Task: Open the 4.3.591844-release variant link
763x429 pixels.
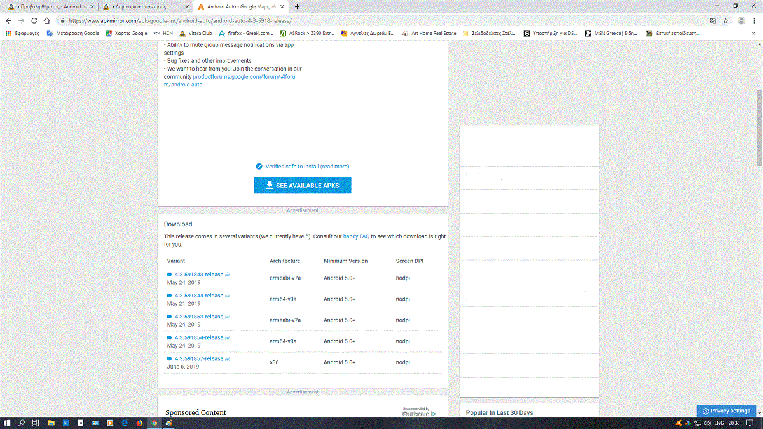Action: [x=199, y=296]
